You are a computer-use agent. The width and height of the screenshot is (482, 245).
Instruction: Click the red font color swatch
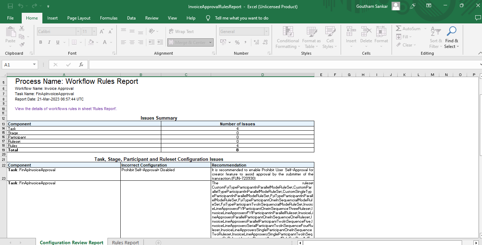(105, 42)
